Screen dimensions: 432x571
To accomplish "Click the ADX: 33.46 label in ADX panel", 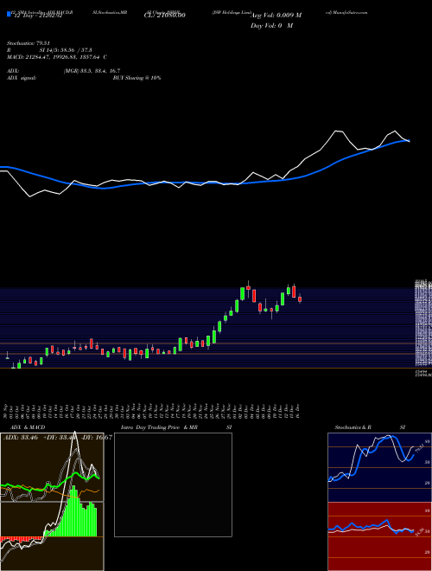I will coord(21,438).
